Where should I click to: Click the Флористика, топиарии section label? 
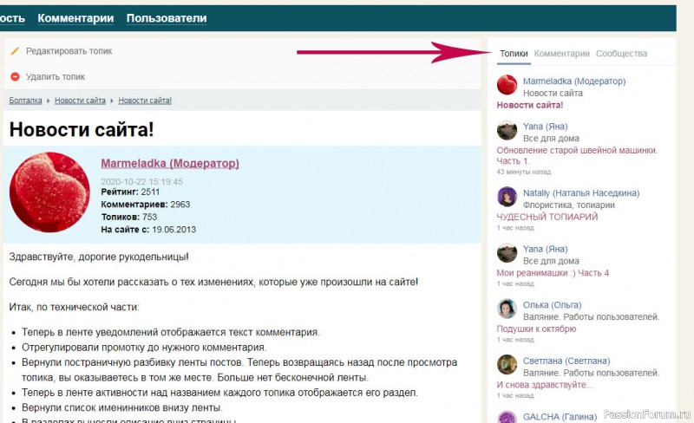pos(569,205)
